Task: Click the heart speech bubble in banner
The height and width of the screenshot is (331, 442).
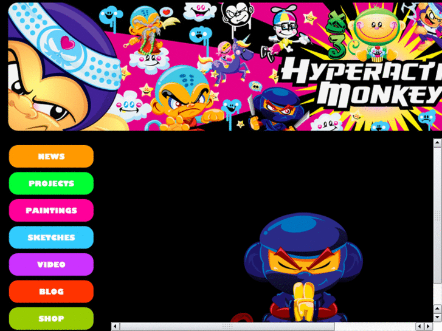Action: tap(167, 12)
